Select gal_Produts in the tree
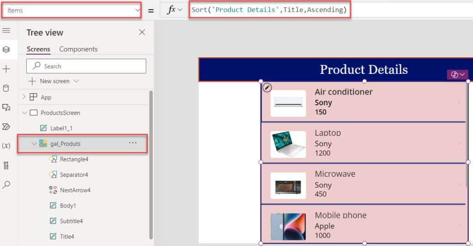Image resolution: width=473 pixels, height=246 pixels. (65, 144)
